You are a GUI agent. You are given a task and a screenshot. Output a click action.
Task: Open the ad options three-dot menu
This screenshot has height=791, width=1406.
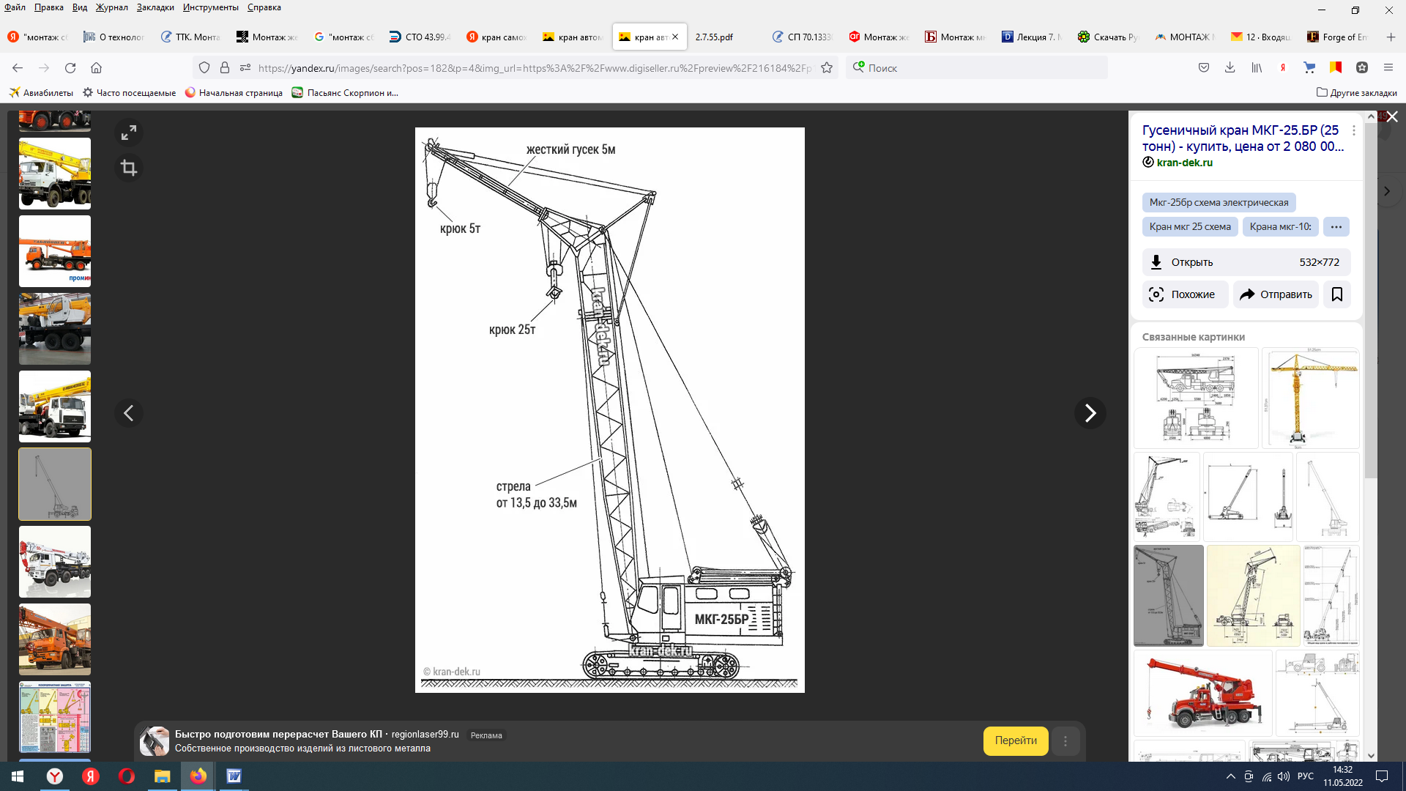coord(1065,741)
